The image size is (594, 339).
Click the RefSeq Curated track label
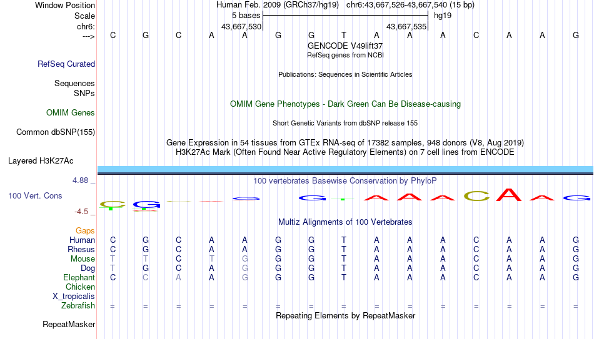point(66,64)
